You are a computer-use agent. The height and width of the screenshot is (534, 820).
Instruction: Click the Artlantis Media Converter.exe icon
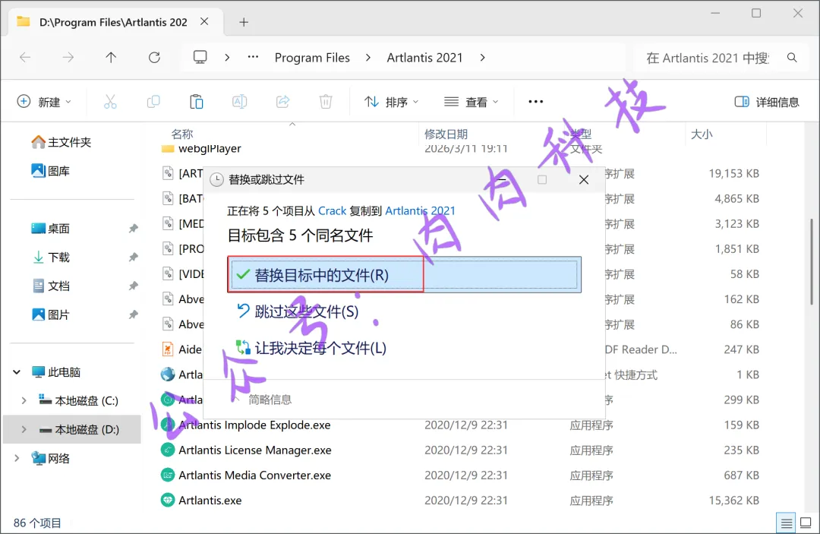point(167,476)
